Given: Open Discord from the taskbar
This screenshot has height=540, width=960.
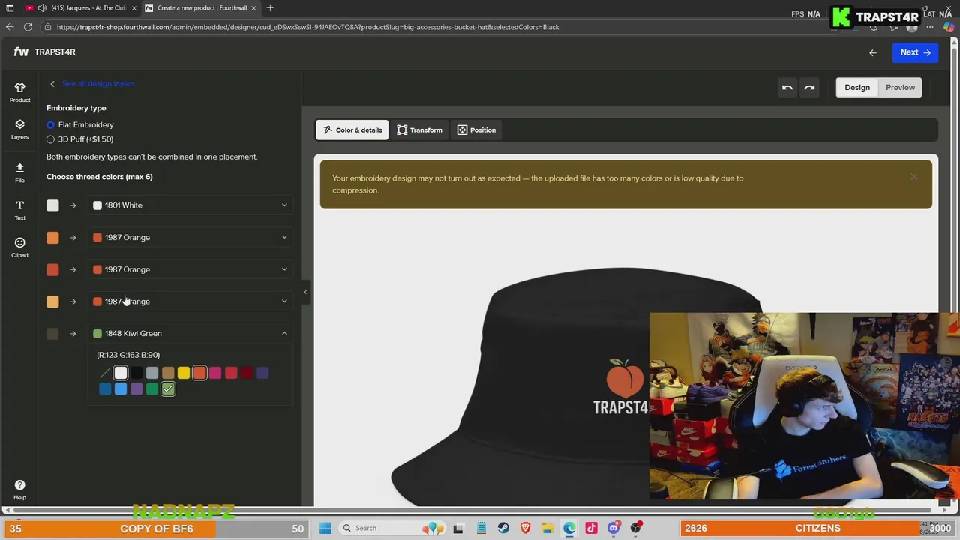Looking at the screenshot, I should (613, 528).
